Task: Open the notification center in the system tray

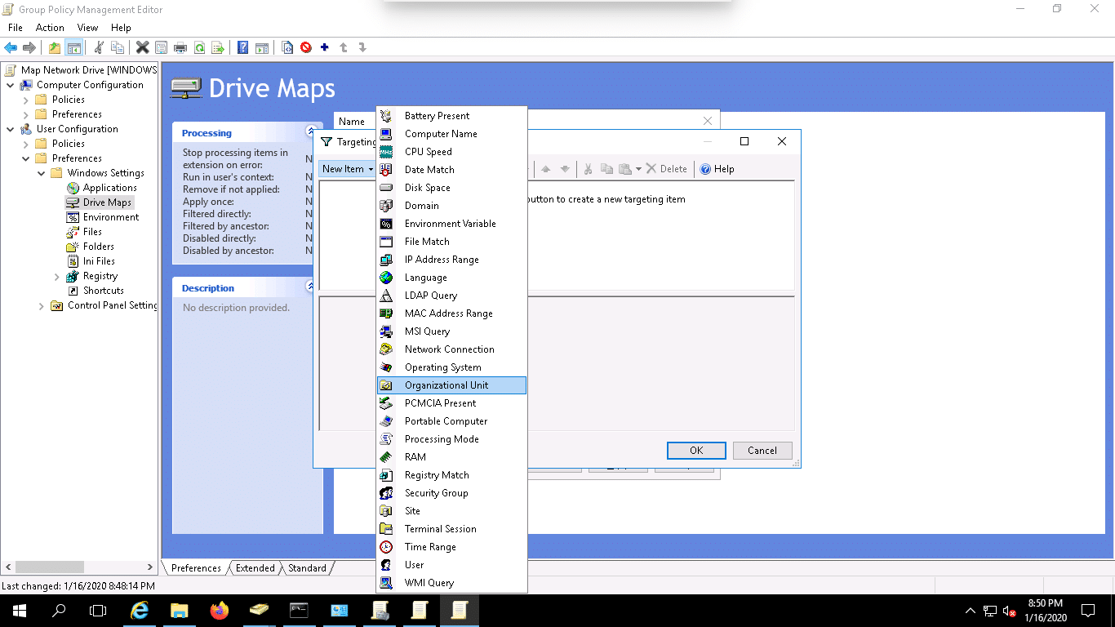Action: coord(1088,610)
